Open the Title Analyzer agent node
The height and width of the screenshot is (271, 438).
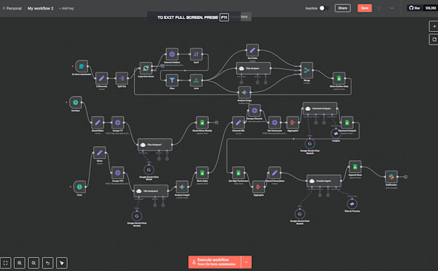[253, 68]
